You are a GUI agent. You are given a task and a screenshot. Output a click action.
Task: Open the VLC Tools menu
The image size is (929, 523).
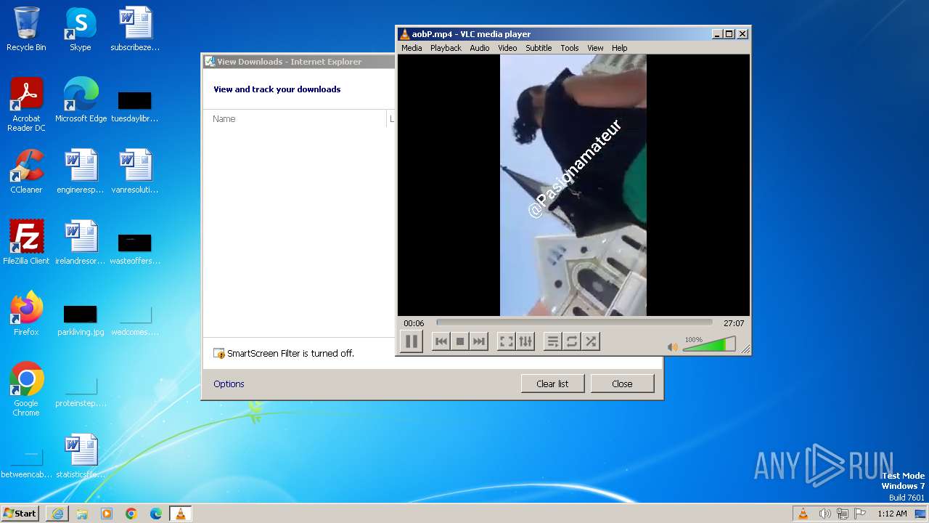pyautogui.click(x=570, y=48)
